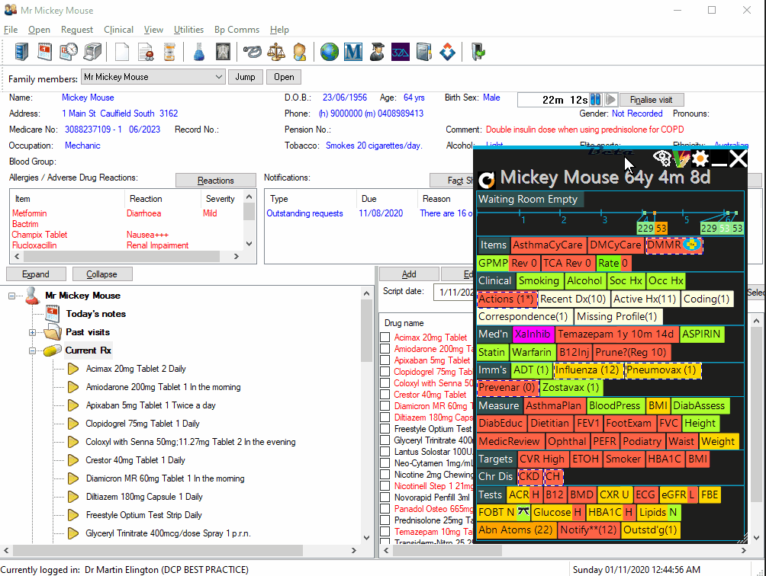Tick the Acimax 20mg Tablet checkbox
The image size is (766, 576).
coord(386,338)
